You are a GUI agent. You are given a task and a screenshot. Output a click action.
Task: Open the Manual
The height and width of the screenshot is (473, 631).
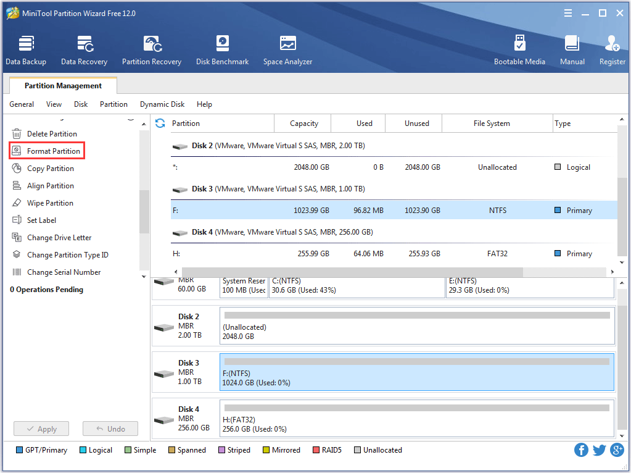(572, 51)
